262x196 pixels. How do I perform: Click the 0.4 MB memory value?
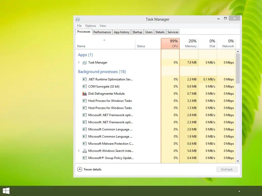coord(192,158)
